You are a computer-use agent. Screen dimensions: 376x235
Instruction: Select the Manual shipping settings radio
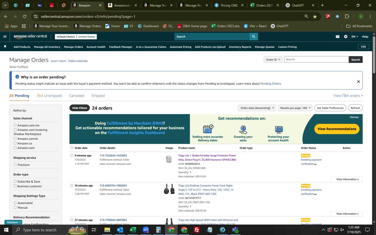click(x=15, y=207)
